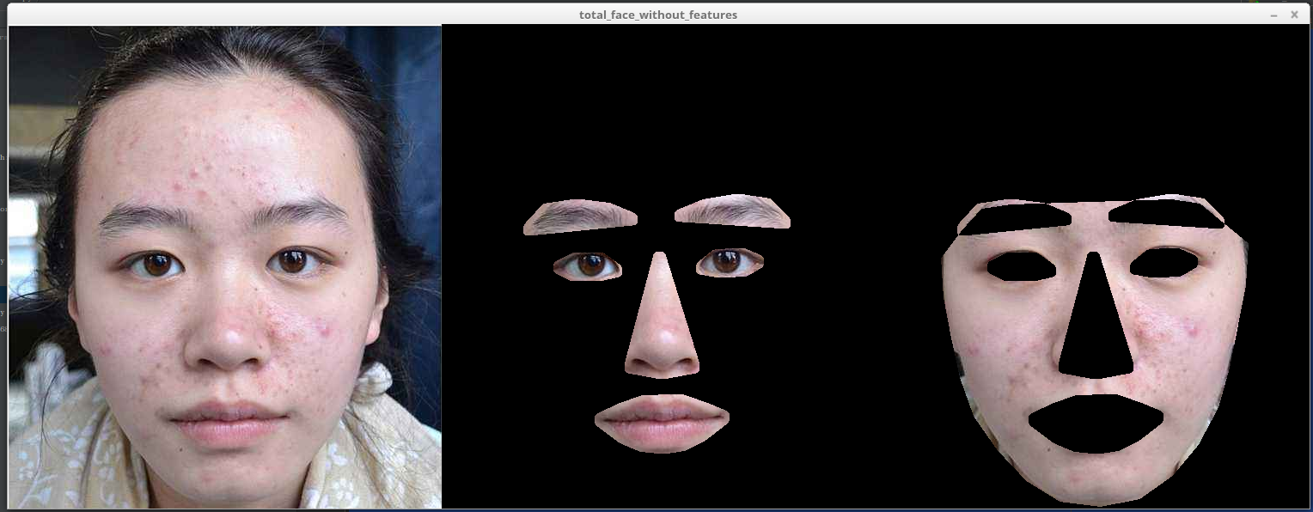Click the extracted eyebrow on the viewer's left, middle panel
The image size is (1313, 512).
(x=580, y=216)
